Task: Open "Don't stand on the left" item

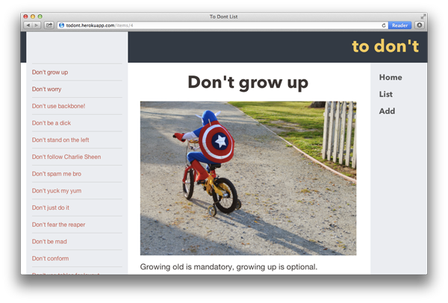Action: (x=60, y=140)
